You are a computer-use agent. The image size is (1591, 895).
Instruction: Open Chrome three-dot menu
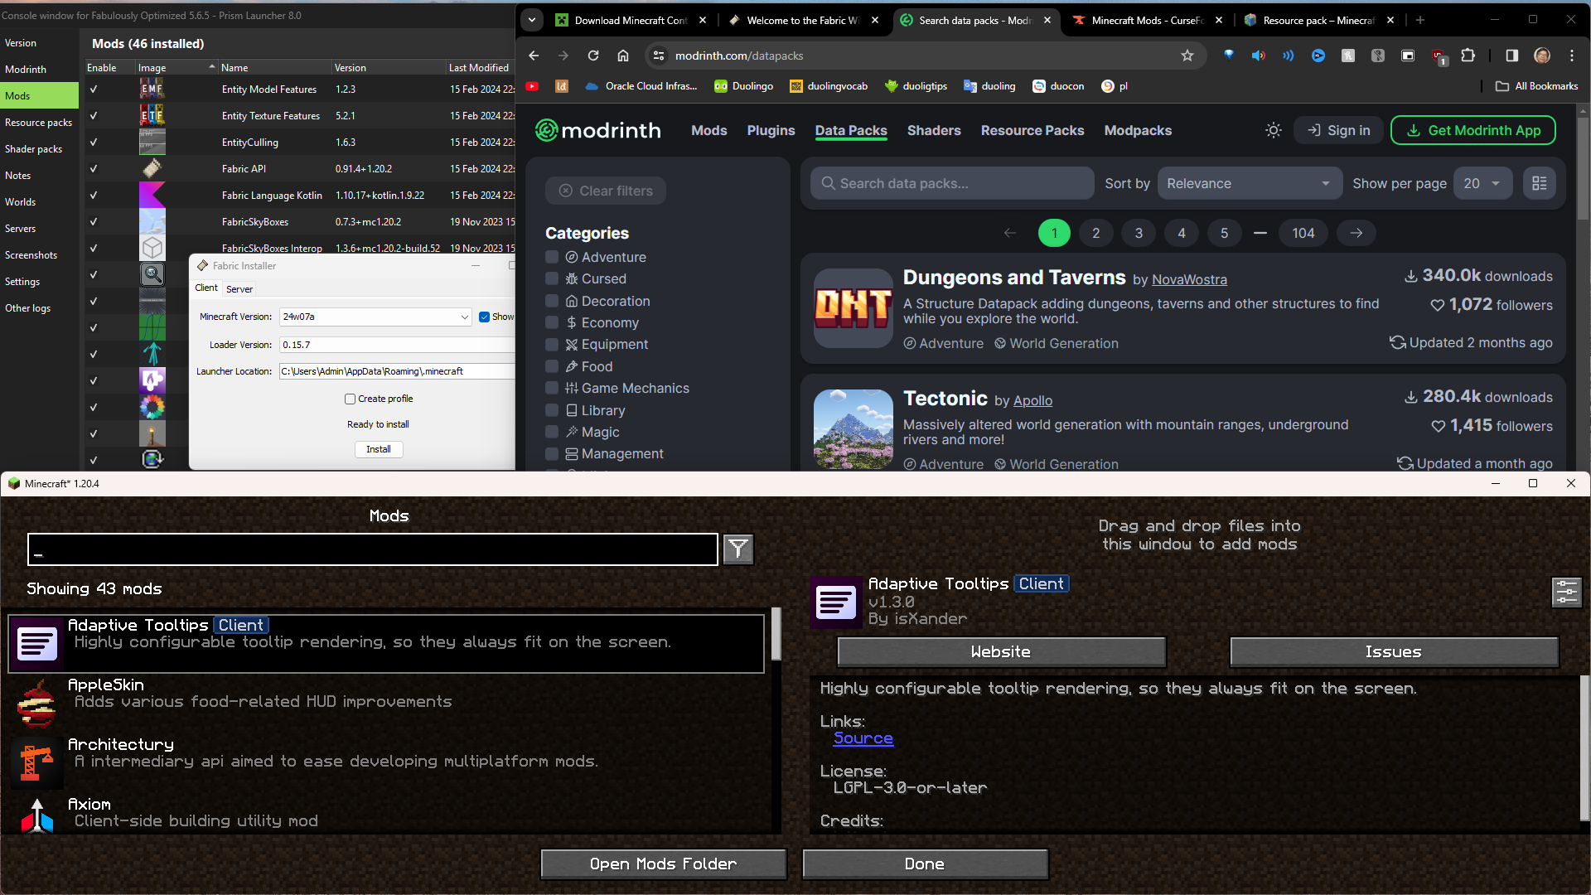point(1572,56)
